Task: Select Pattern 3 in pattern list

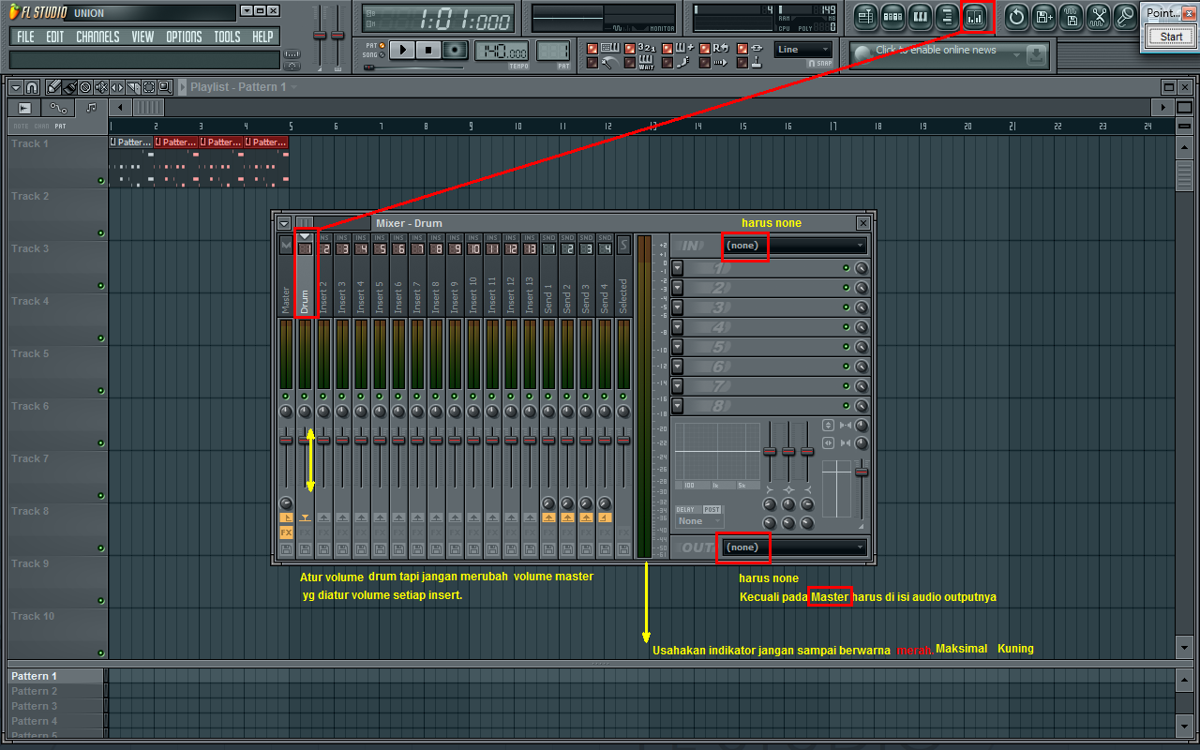Action: point(56,706)
